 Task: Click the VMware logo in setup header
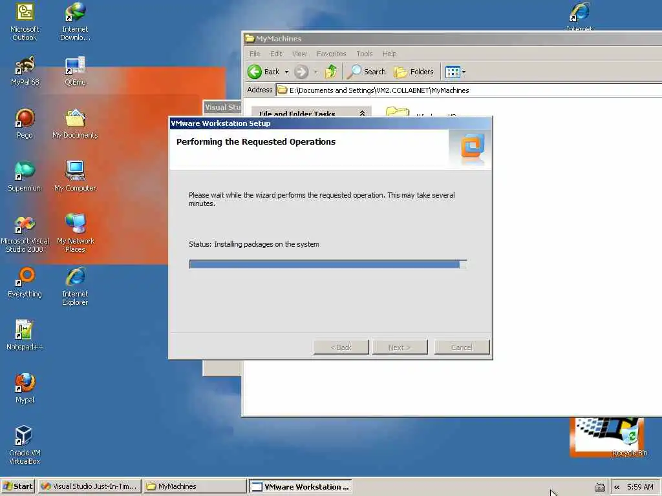[473, 147]
